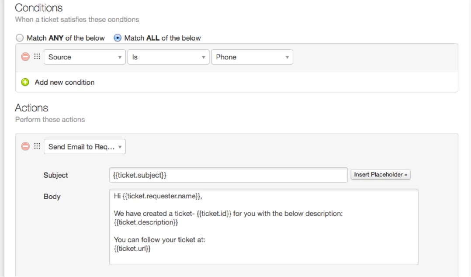The width and height of the screenshot is (471, 277).
Task: Grab the drag handle beside Source condition
Action: 37,56
